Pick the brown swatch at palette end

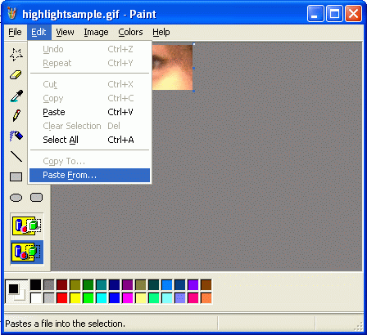point(206,284)
